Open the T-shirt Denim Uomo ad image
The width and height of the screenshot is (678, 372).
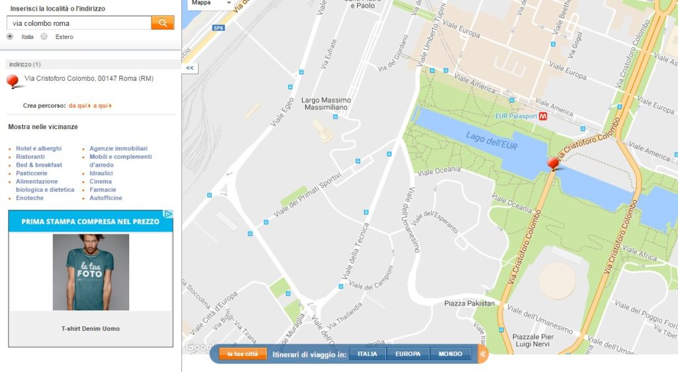click(91, 272)
